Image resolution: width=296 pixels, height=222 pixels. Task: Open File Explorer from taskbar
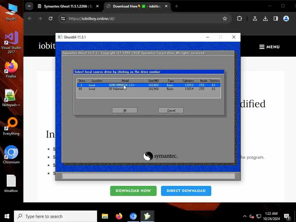pos(105,216)
